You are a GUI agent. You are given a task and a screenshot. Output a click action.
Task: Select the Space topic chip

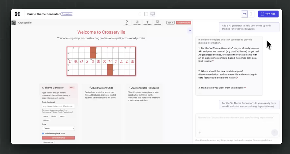(46, 116)
